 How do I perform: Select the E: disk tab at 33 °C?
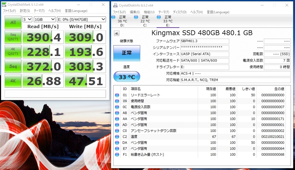point(168,21)
